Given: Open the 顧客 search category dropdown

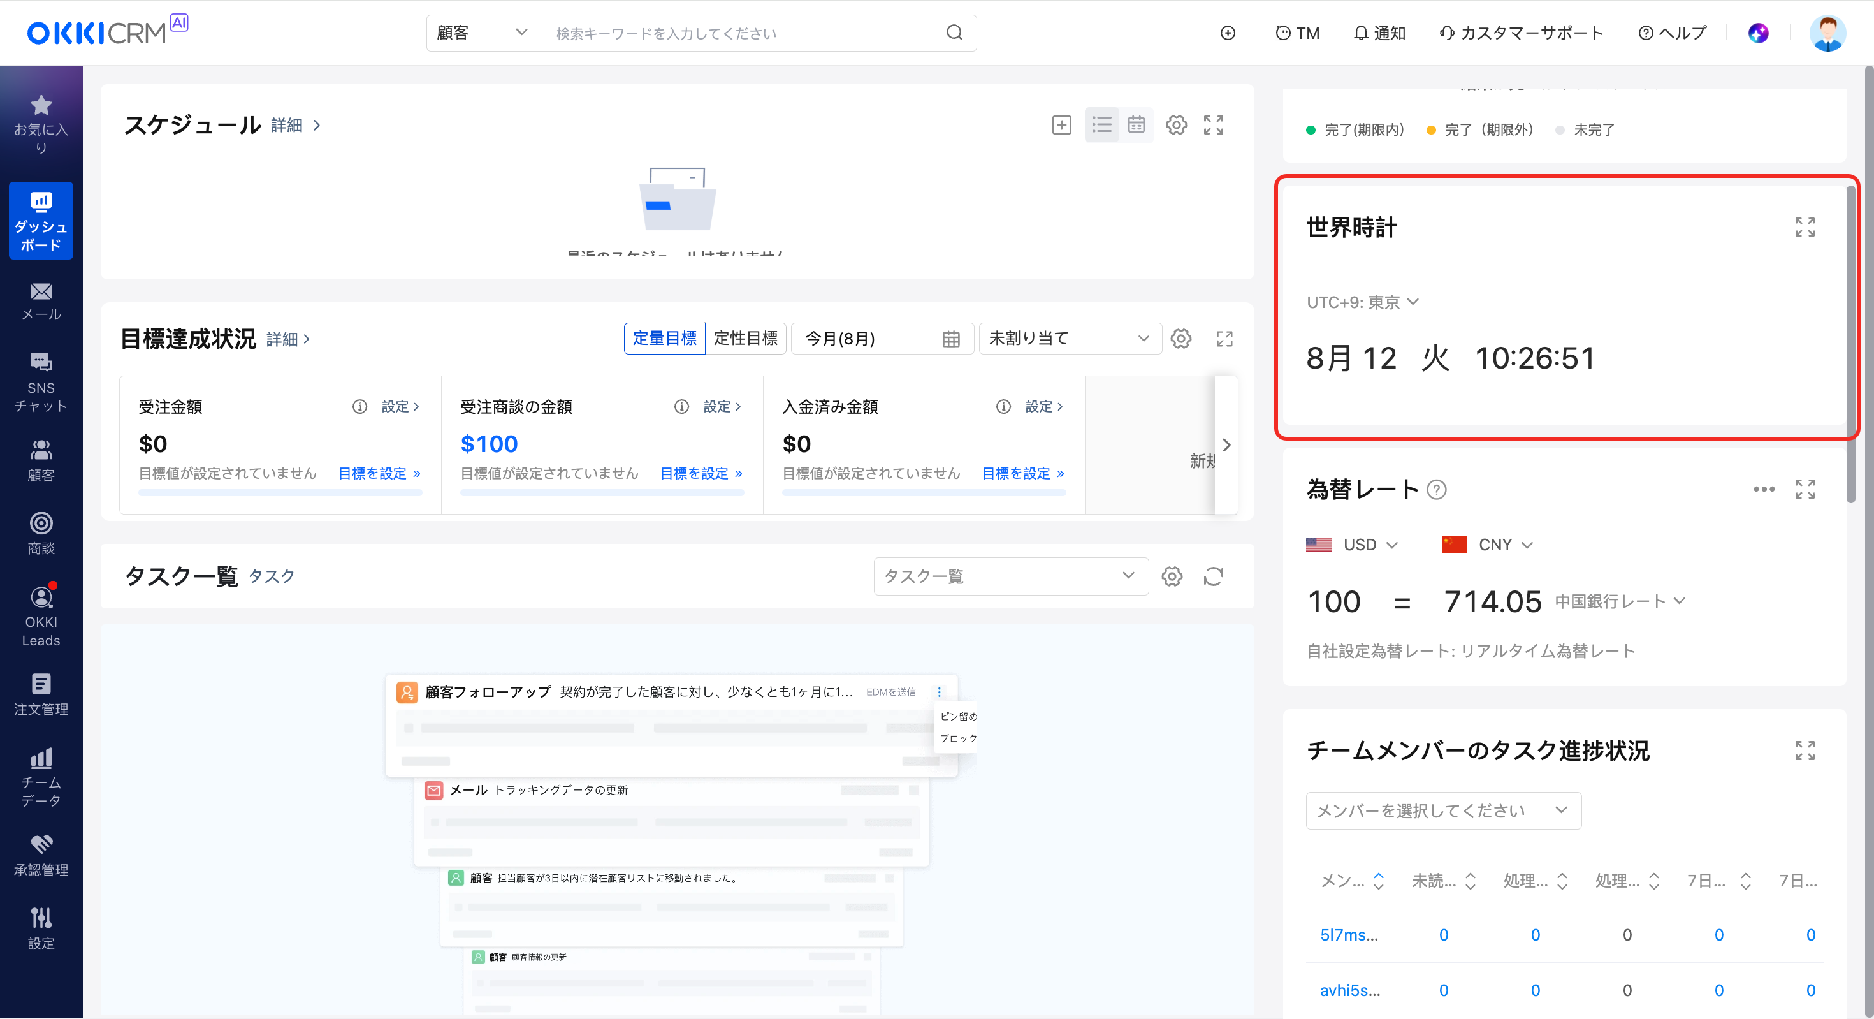Looking at the screenshot, I should point(483,33).
